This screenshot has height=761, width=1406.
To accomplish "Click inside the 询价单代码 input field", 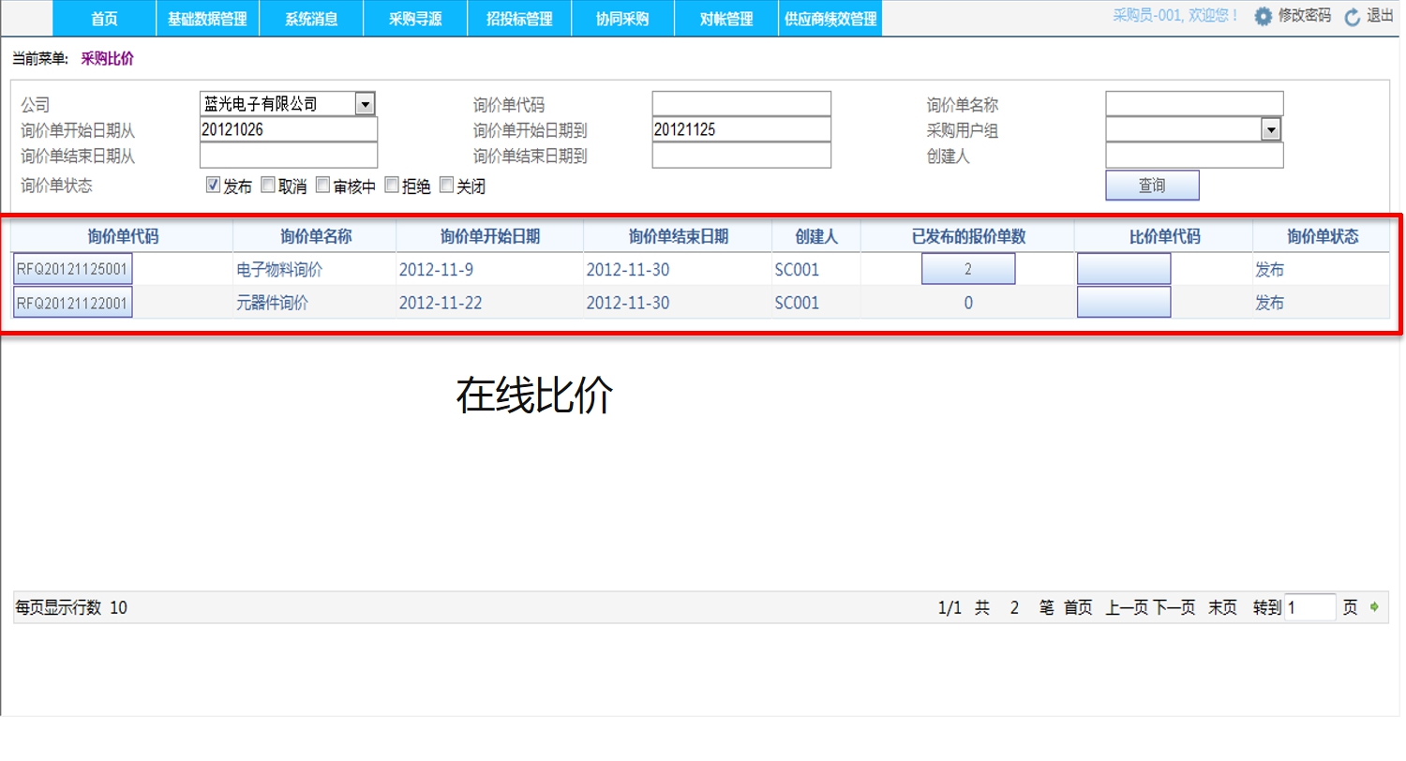I will pos(740,103).
